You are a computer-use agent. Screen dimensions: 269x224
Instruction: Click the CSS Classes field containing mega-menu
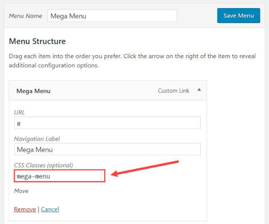[x=59, y=176]
